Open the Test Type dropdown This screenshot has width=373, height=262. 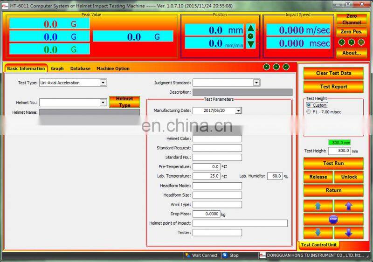(103, 83)
